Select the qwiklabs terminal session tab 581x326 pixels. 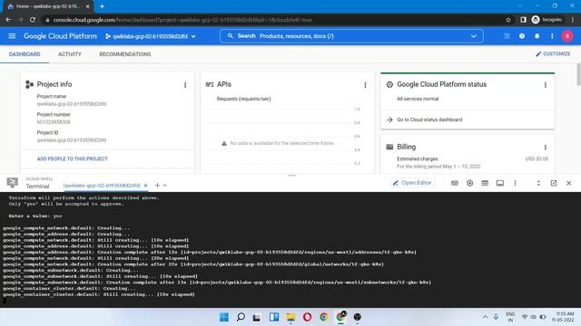102,185
